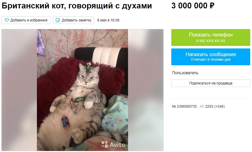Show the seller's phone number
The width and height of the screenshot is (252, 152).
tap(211, 37)
